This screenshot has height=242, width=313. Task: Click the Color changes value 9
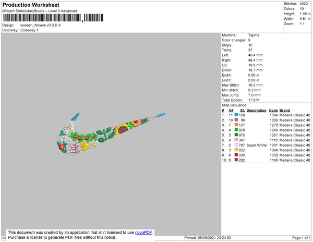(x=249, y=40)
